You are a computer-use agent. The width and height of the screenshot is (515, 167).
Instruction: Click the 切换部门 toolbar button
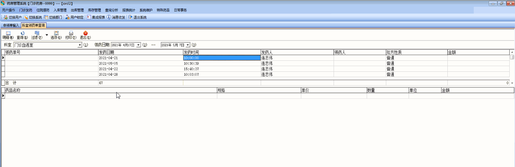coord(53,17)
